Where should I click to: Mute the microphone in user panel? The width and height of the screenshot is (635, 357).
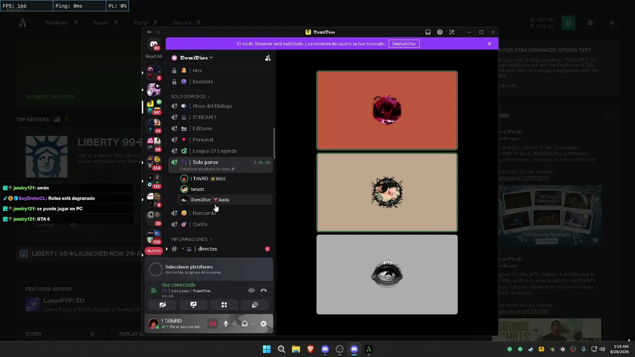click(x=226, y=324)
